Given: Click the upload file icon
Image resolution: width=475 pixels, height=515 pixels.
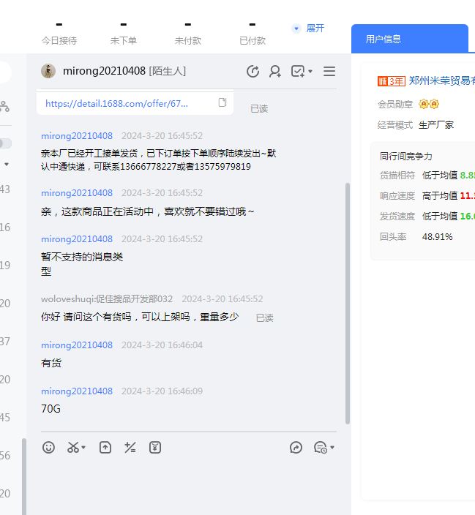Looking at the screenshot, I should pyautogui.click(x=105, y=447).
